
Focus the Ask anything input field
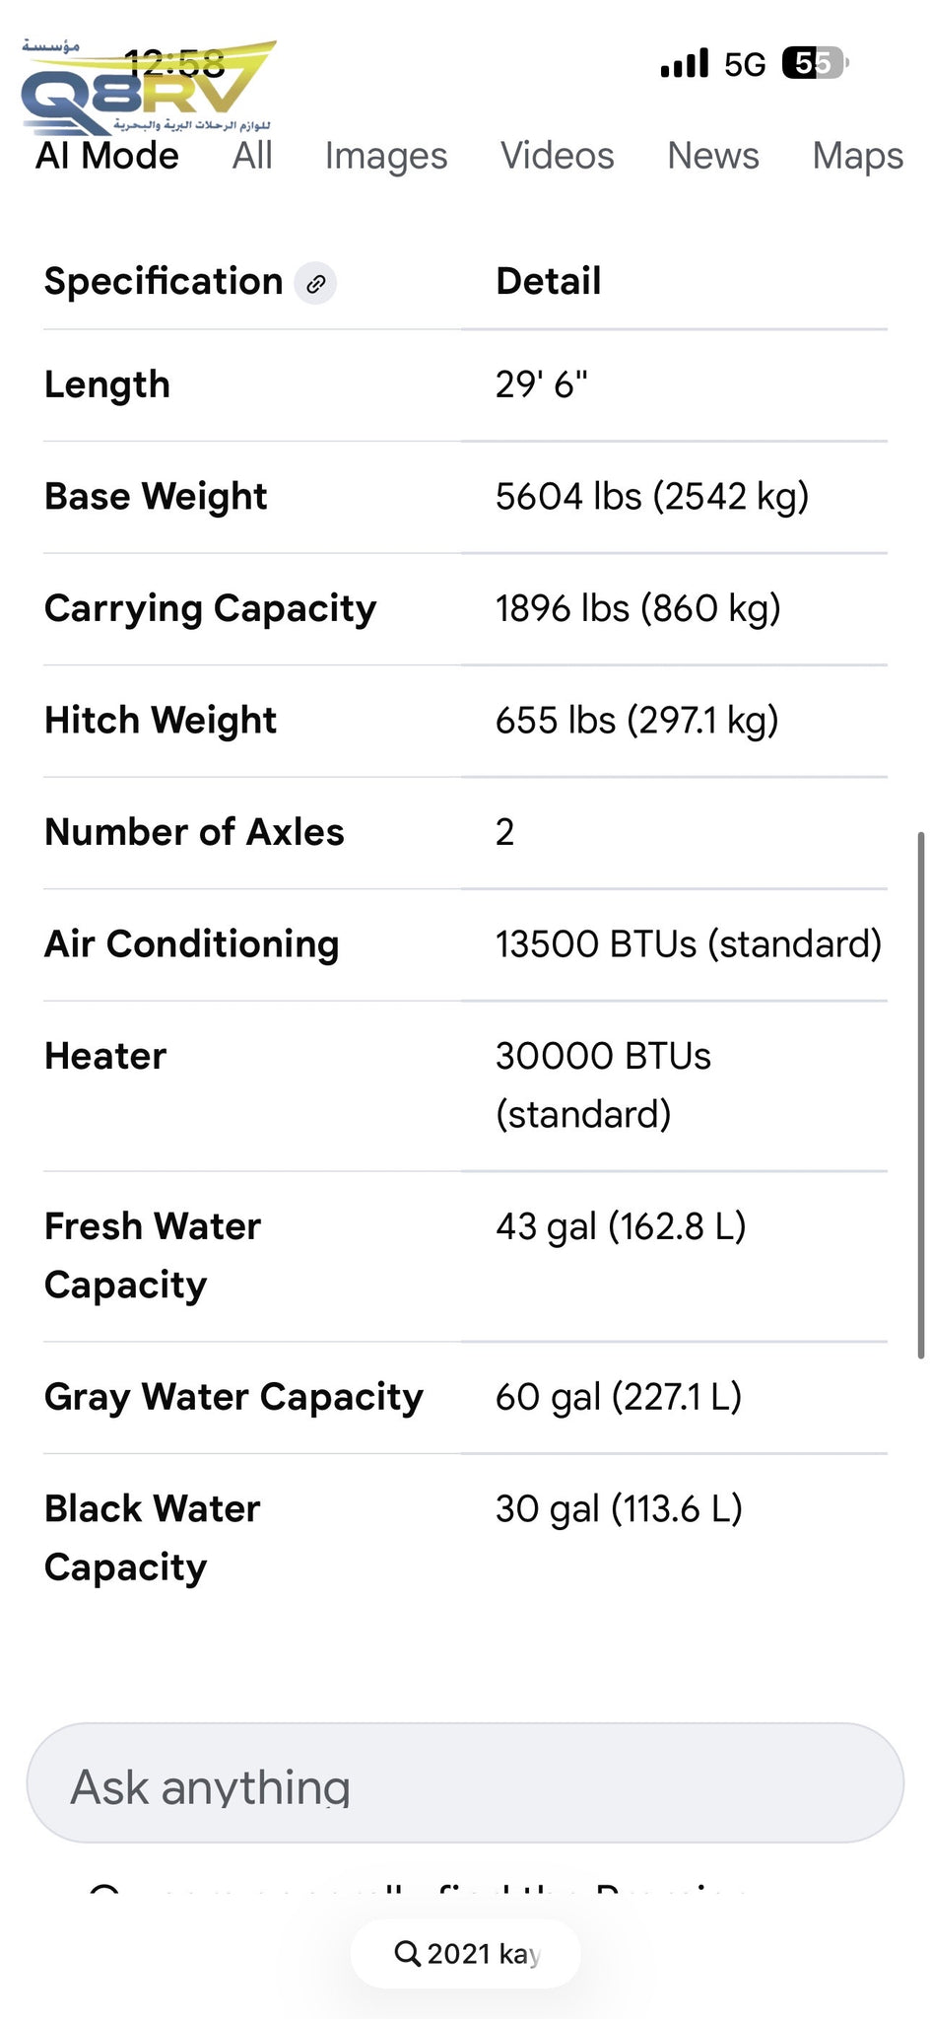pos(465,1784)
